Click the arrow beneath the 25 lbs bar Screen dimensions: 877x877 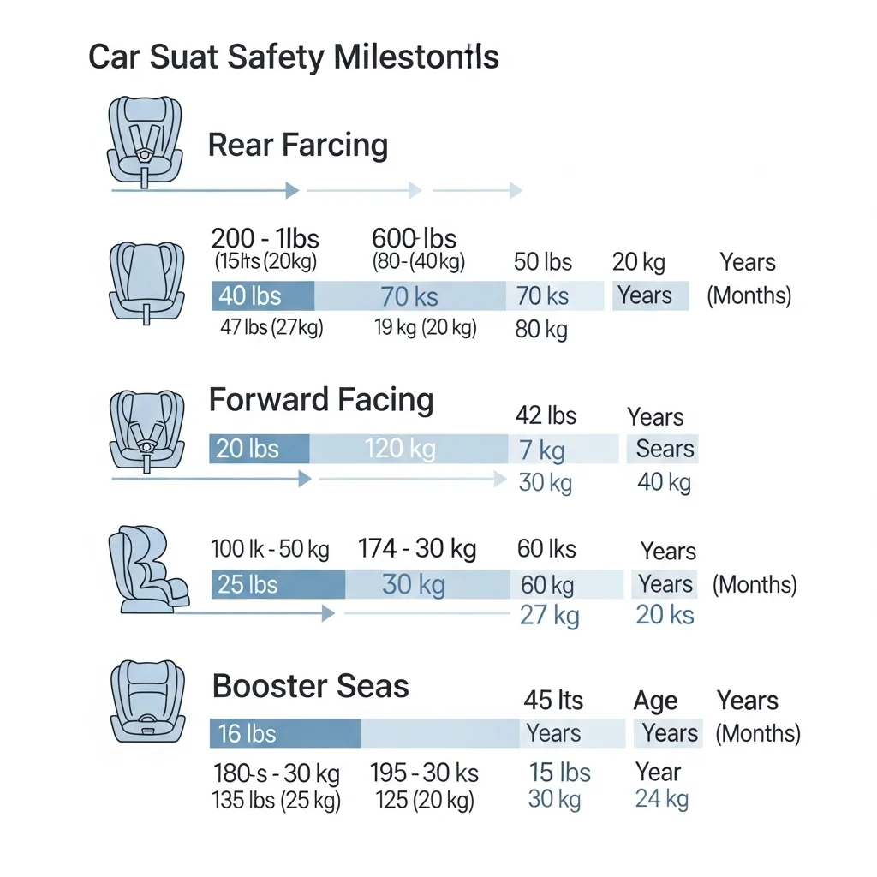click(254, 613)
